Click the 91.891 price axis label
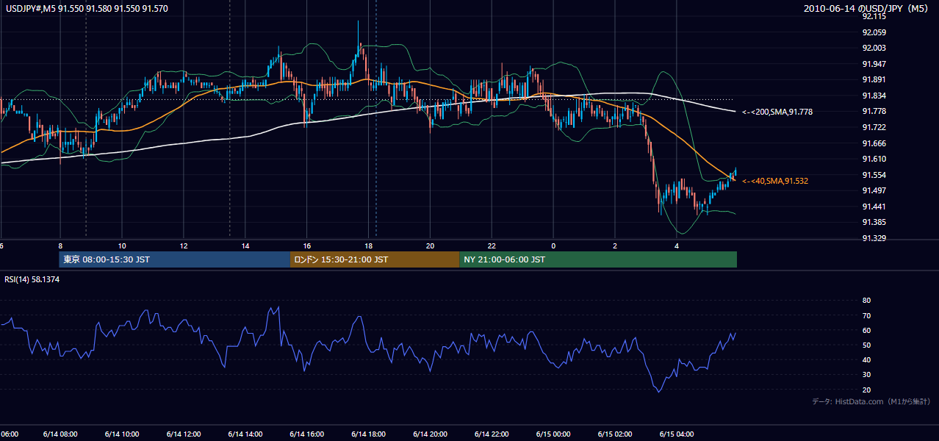 pos(874,79)
